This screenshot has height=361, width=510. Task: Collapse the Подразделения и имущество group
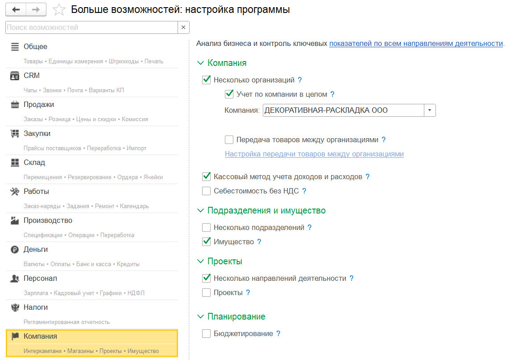(x=200, y=211)
